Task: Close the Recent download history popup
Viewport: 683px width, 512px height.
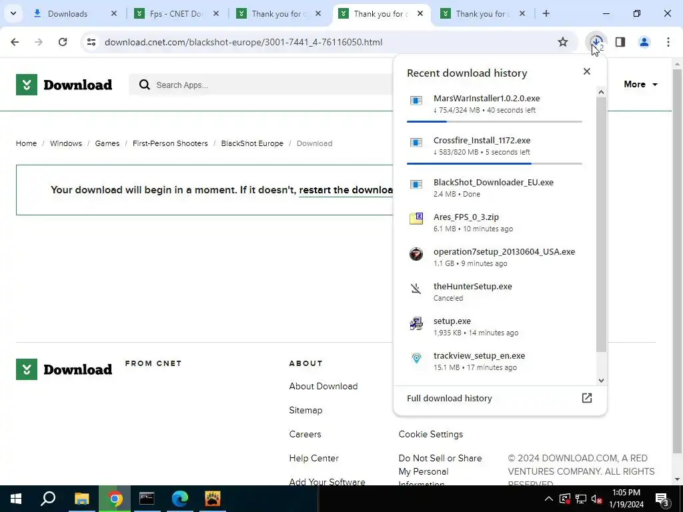Action: pos(587,71)
